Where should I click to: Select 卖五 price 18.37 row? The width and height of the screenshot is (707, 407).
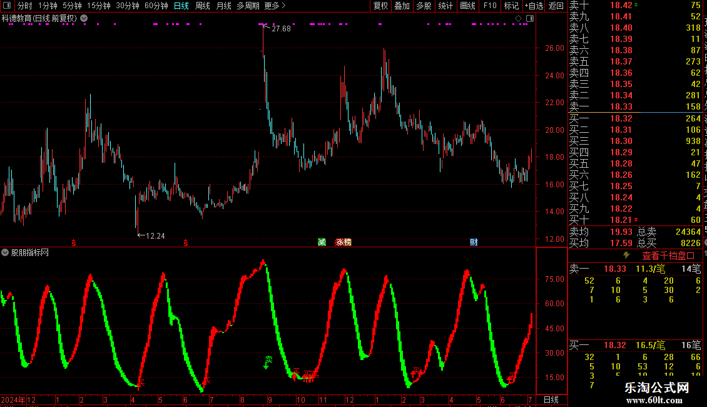pyautogui.click(x=635, y=61)
